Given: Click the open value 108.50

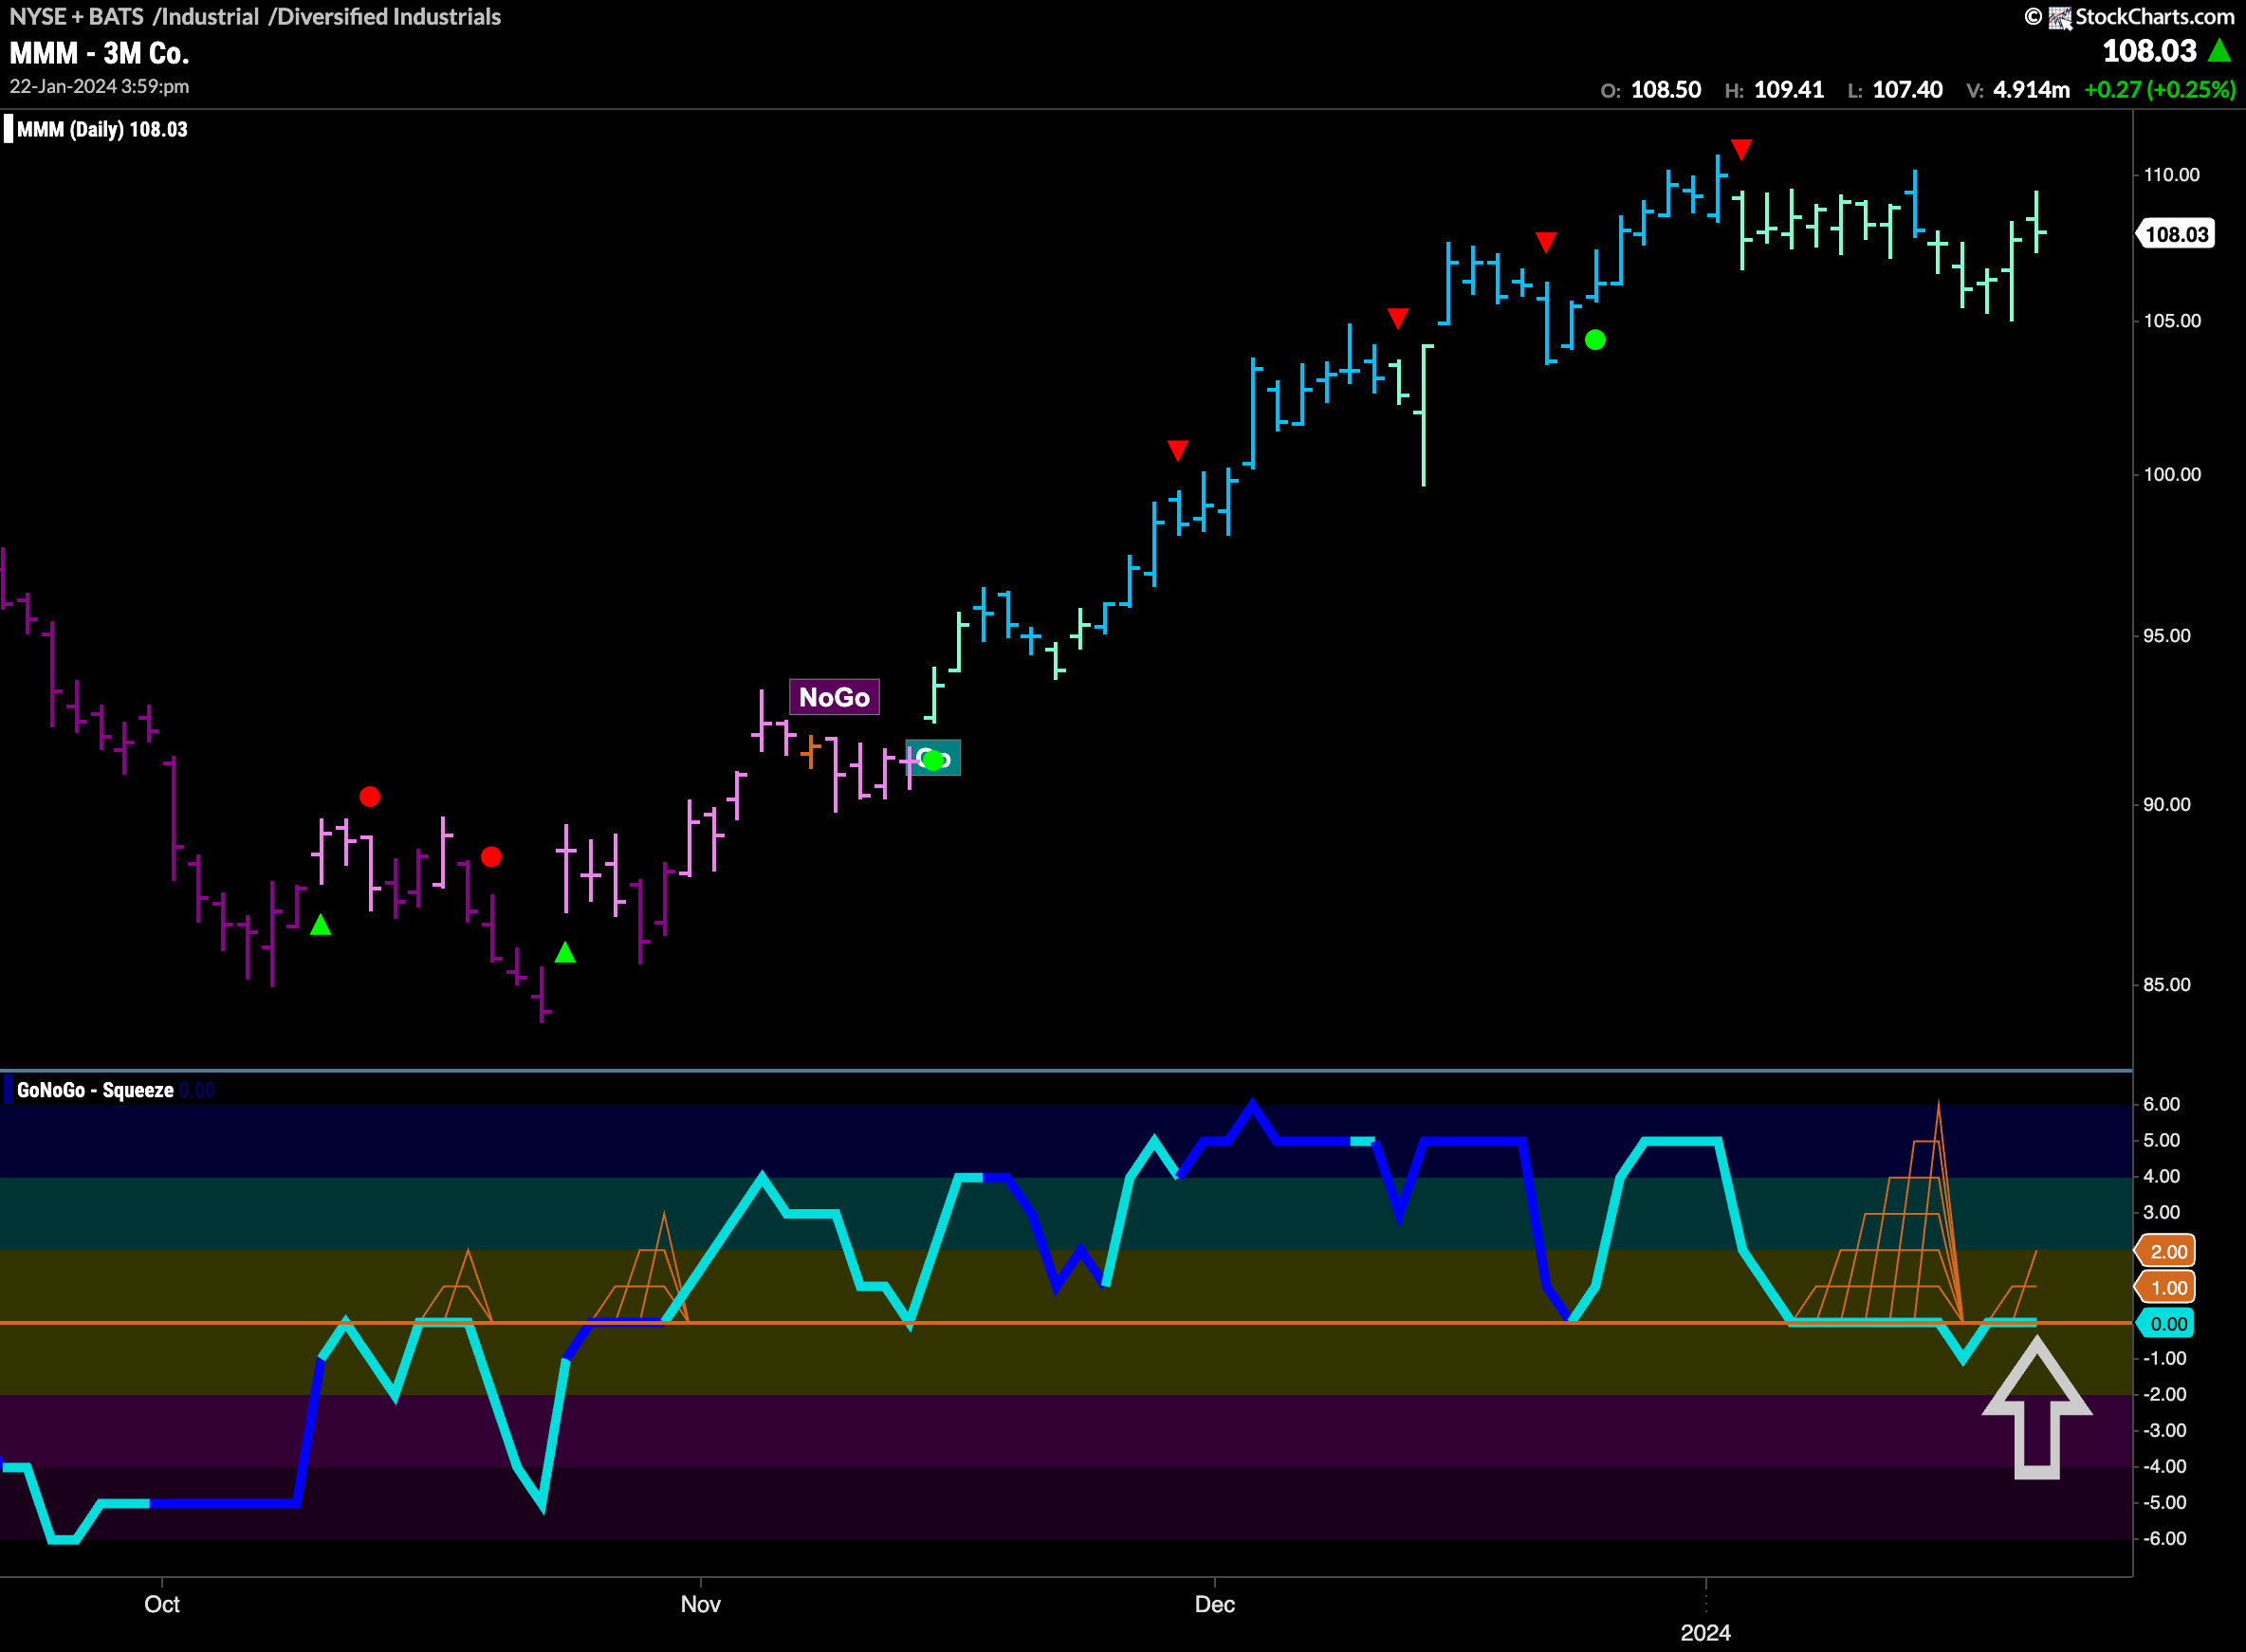Looking at the screenshot, I should click(x=1666, y=90).
